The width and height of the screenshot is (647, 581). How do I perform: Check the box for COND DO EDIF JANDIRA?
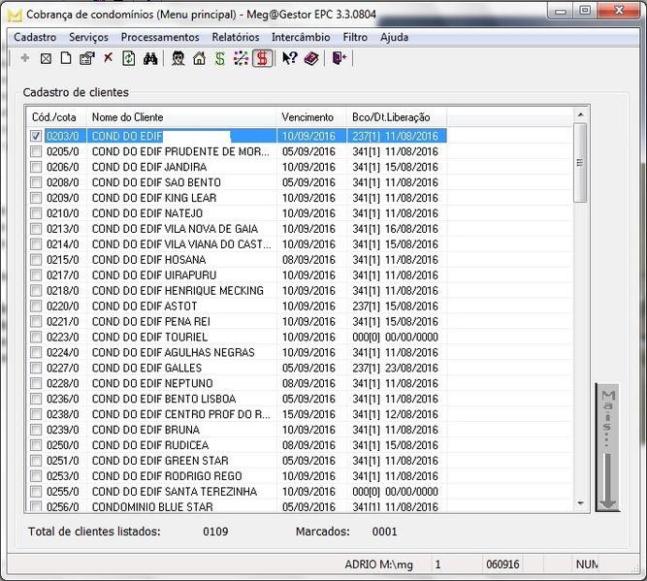[37, 168]
